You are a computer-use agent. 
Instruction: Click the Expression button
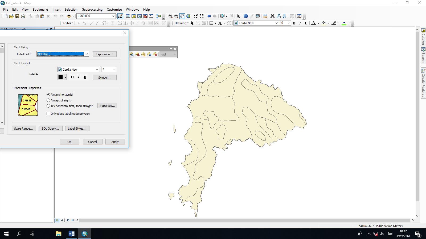[104, 54]
